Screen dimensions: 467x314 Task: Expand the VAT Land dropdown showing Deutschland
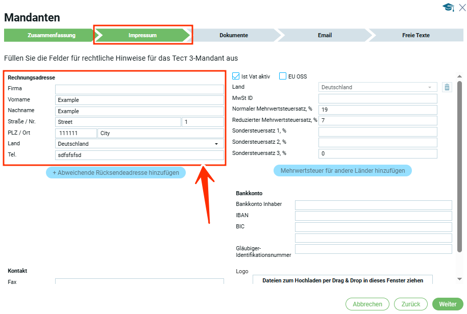pos(378,87)
